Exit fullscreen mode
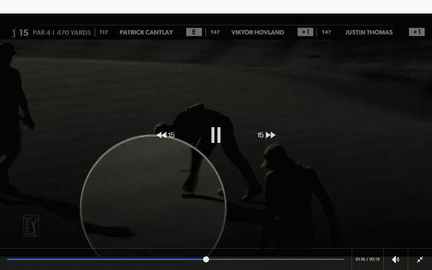The width and height of the screenshot is (432, 270). tap(420, 259)
